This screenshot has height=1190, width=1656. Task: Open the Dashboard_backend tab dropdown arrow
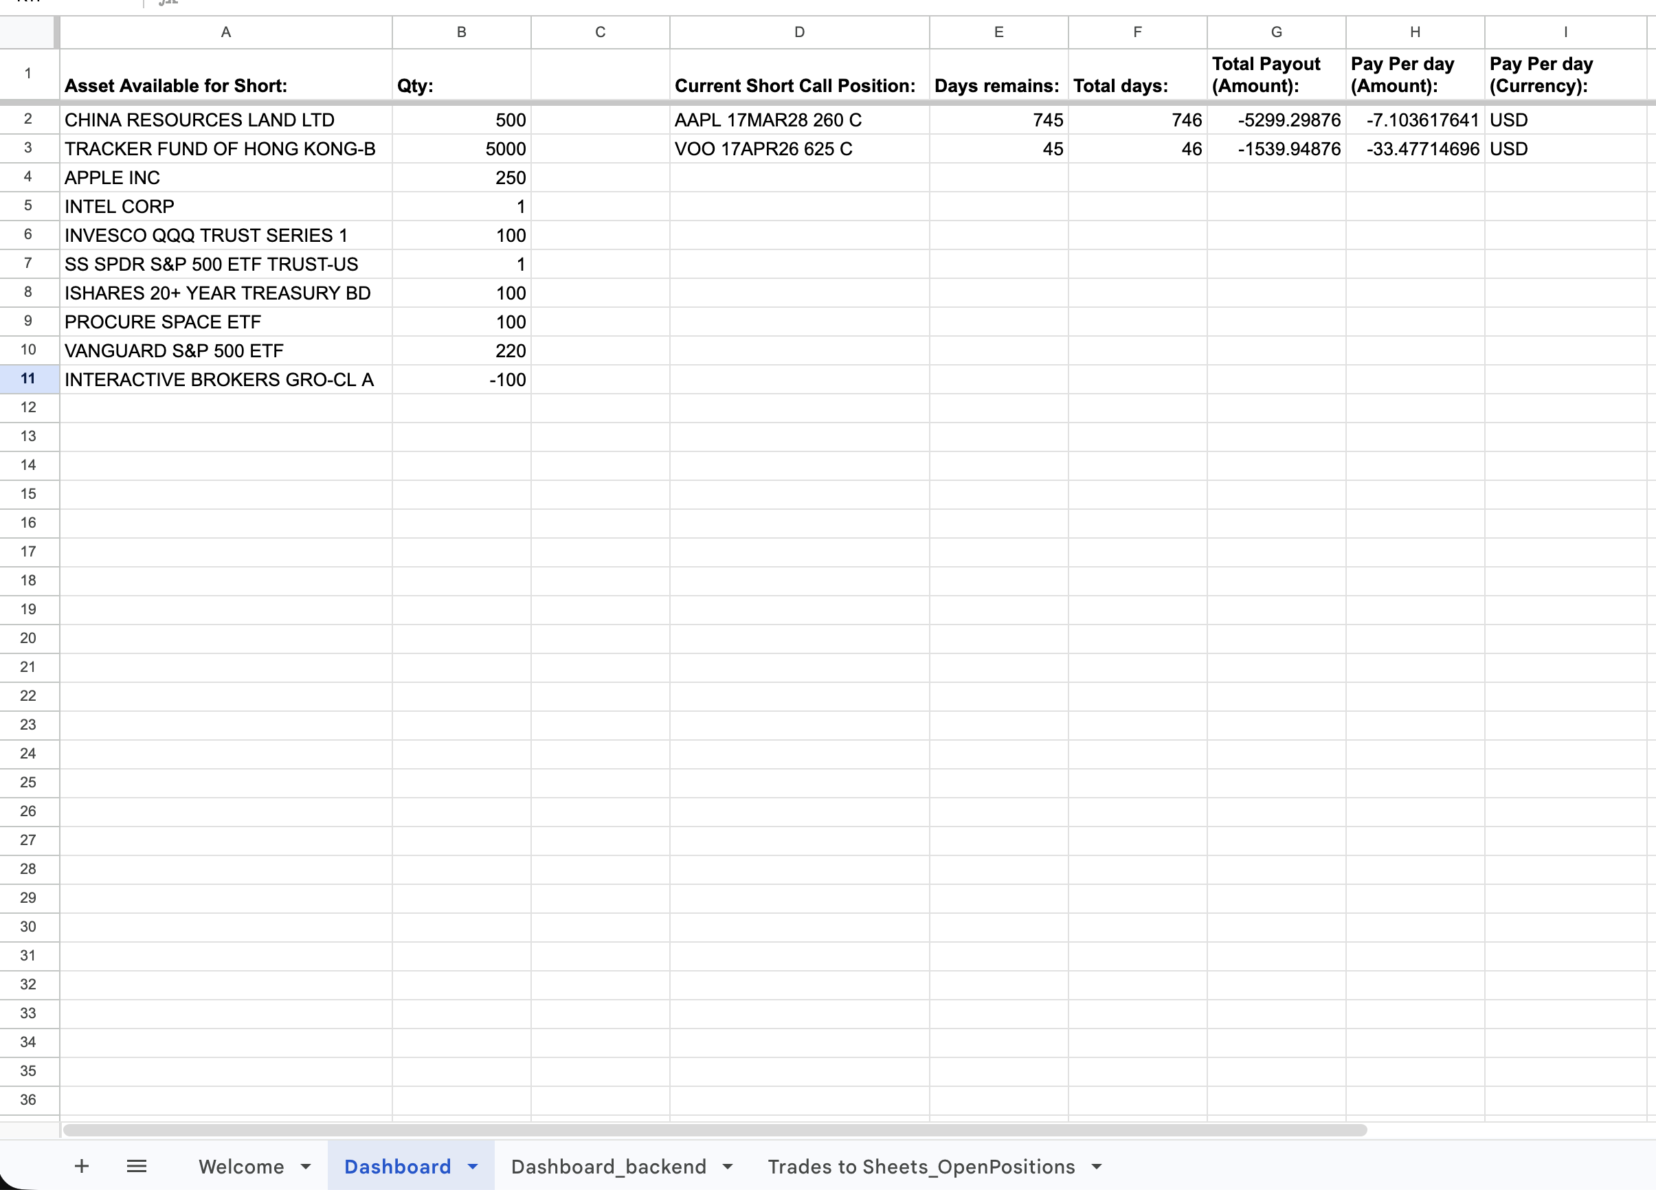[x=727, y=1166]
